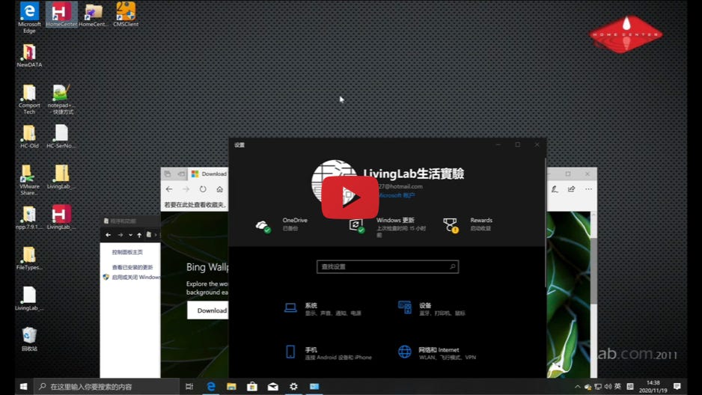This screenshot has height=395, width=702.
Task: Click the red video play button
Action: pos(350,197)
